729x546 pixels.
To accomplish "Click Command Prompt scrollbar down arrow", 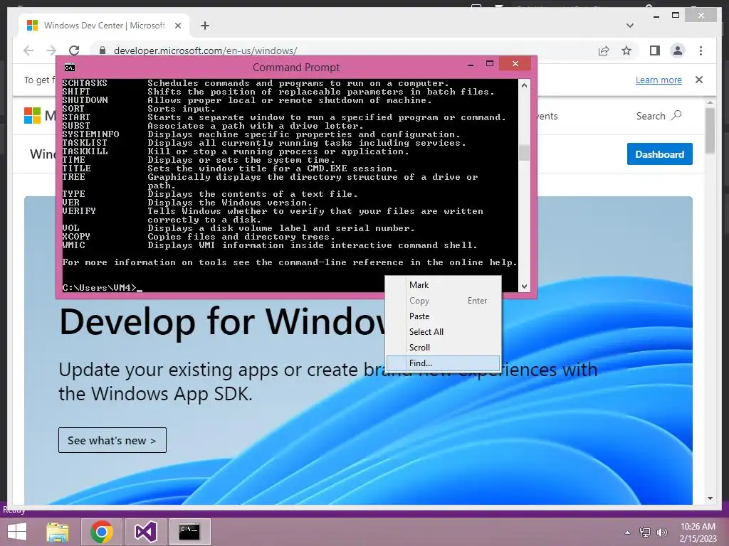I will [x=524, y=287].
